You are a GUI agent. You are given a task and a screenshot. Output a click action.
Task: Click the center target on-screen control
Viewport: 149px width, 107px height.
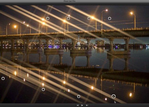click(x=79, y=43)
